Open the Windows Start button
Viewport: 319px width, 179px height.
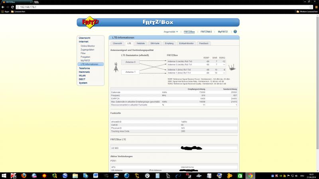pos(4,176)
